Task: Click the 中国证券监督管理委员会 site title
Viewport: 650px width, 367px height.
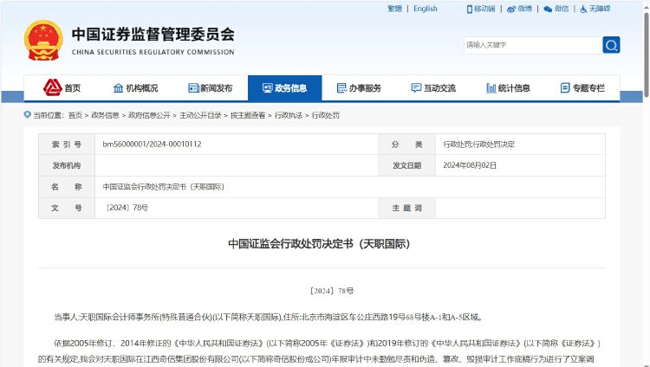Action: [153, 34]
